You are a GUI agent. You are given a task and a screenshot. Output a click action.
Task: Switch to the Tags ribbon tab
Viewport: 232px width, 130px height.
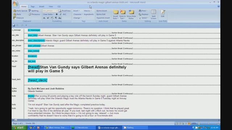(x=33, y=6)
